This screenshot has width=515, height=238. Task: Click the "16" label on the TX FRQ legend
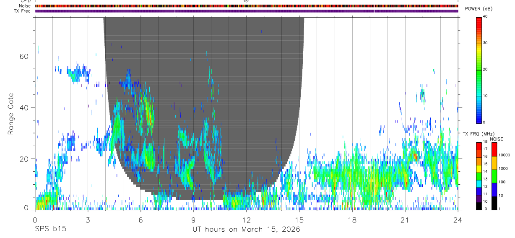tap(485, 157)
